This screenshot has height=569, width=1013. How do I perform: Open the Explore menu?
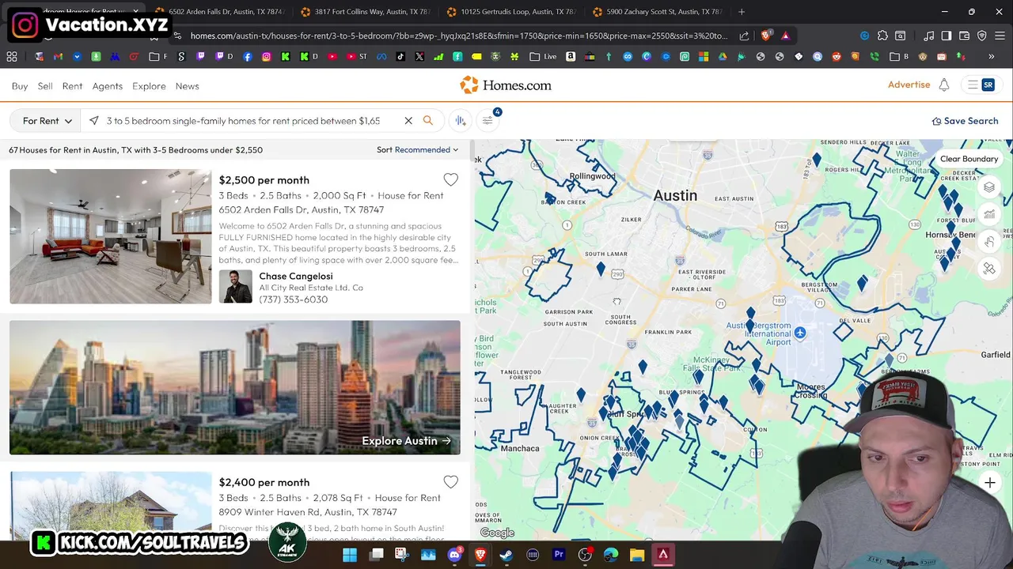pyautogui.click(x=149, y=86)
